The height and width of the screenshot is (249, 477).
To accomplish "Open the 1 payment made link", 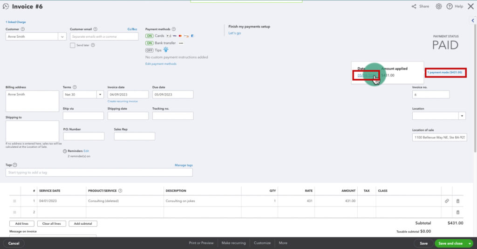I will click(x=445, y=72).
